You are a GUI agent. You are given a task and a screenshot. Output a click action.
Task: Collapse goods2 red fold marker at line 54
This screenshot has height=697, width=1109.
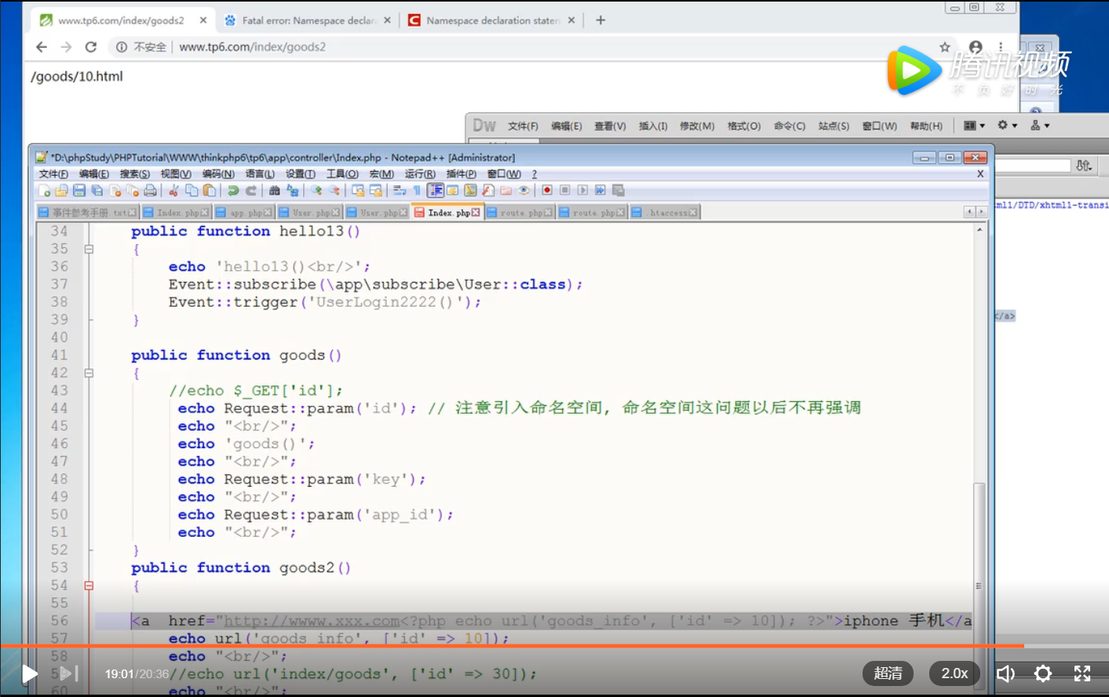pyautogui.click(x=89, y=586)
